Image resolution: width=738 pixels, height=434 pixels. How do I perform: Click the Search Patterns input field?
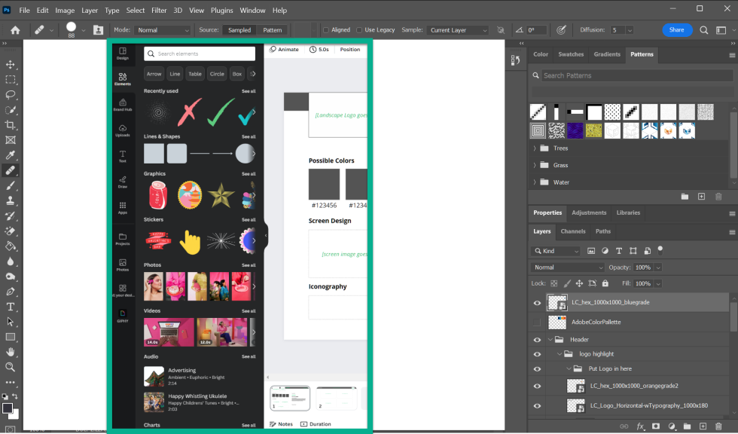tap(637, 75)
